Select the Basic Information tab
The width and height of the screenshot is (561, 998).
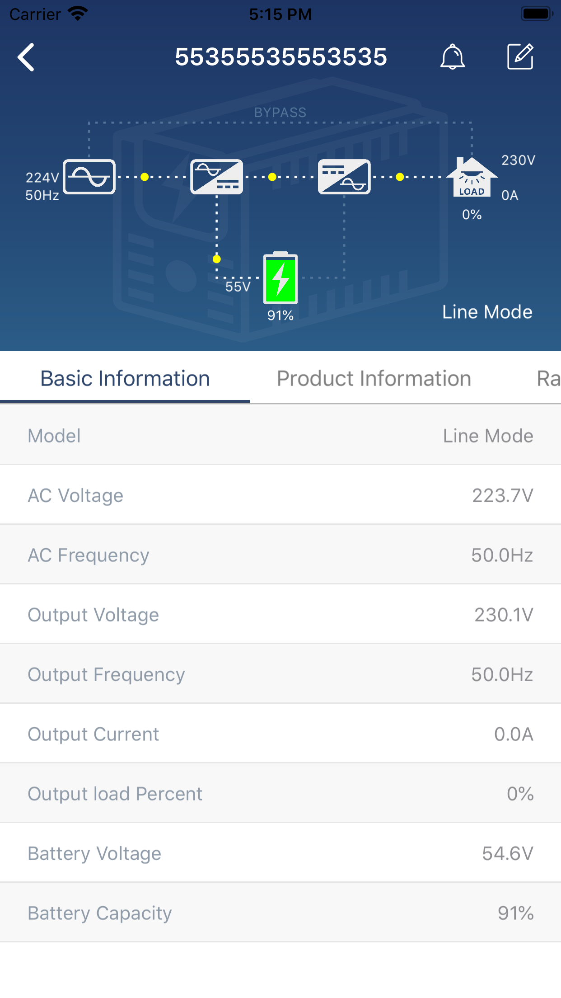coord(125,378)
